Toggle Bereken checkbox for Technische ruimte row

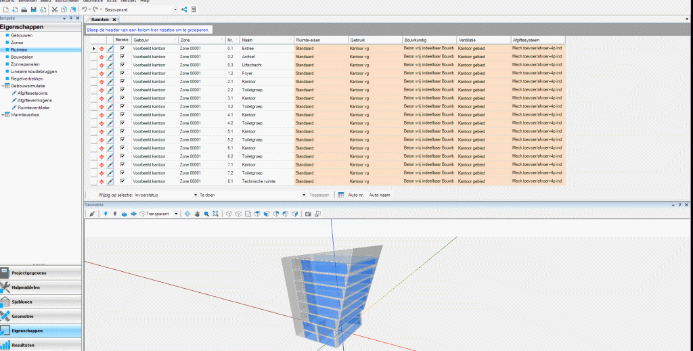122,181
